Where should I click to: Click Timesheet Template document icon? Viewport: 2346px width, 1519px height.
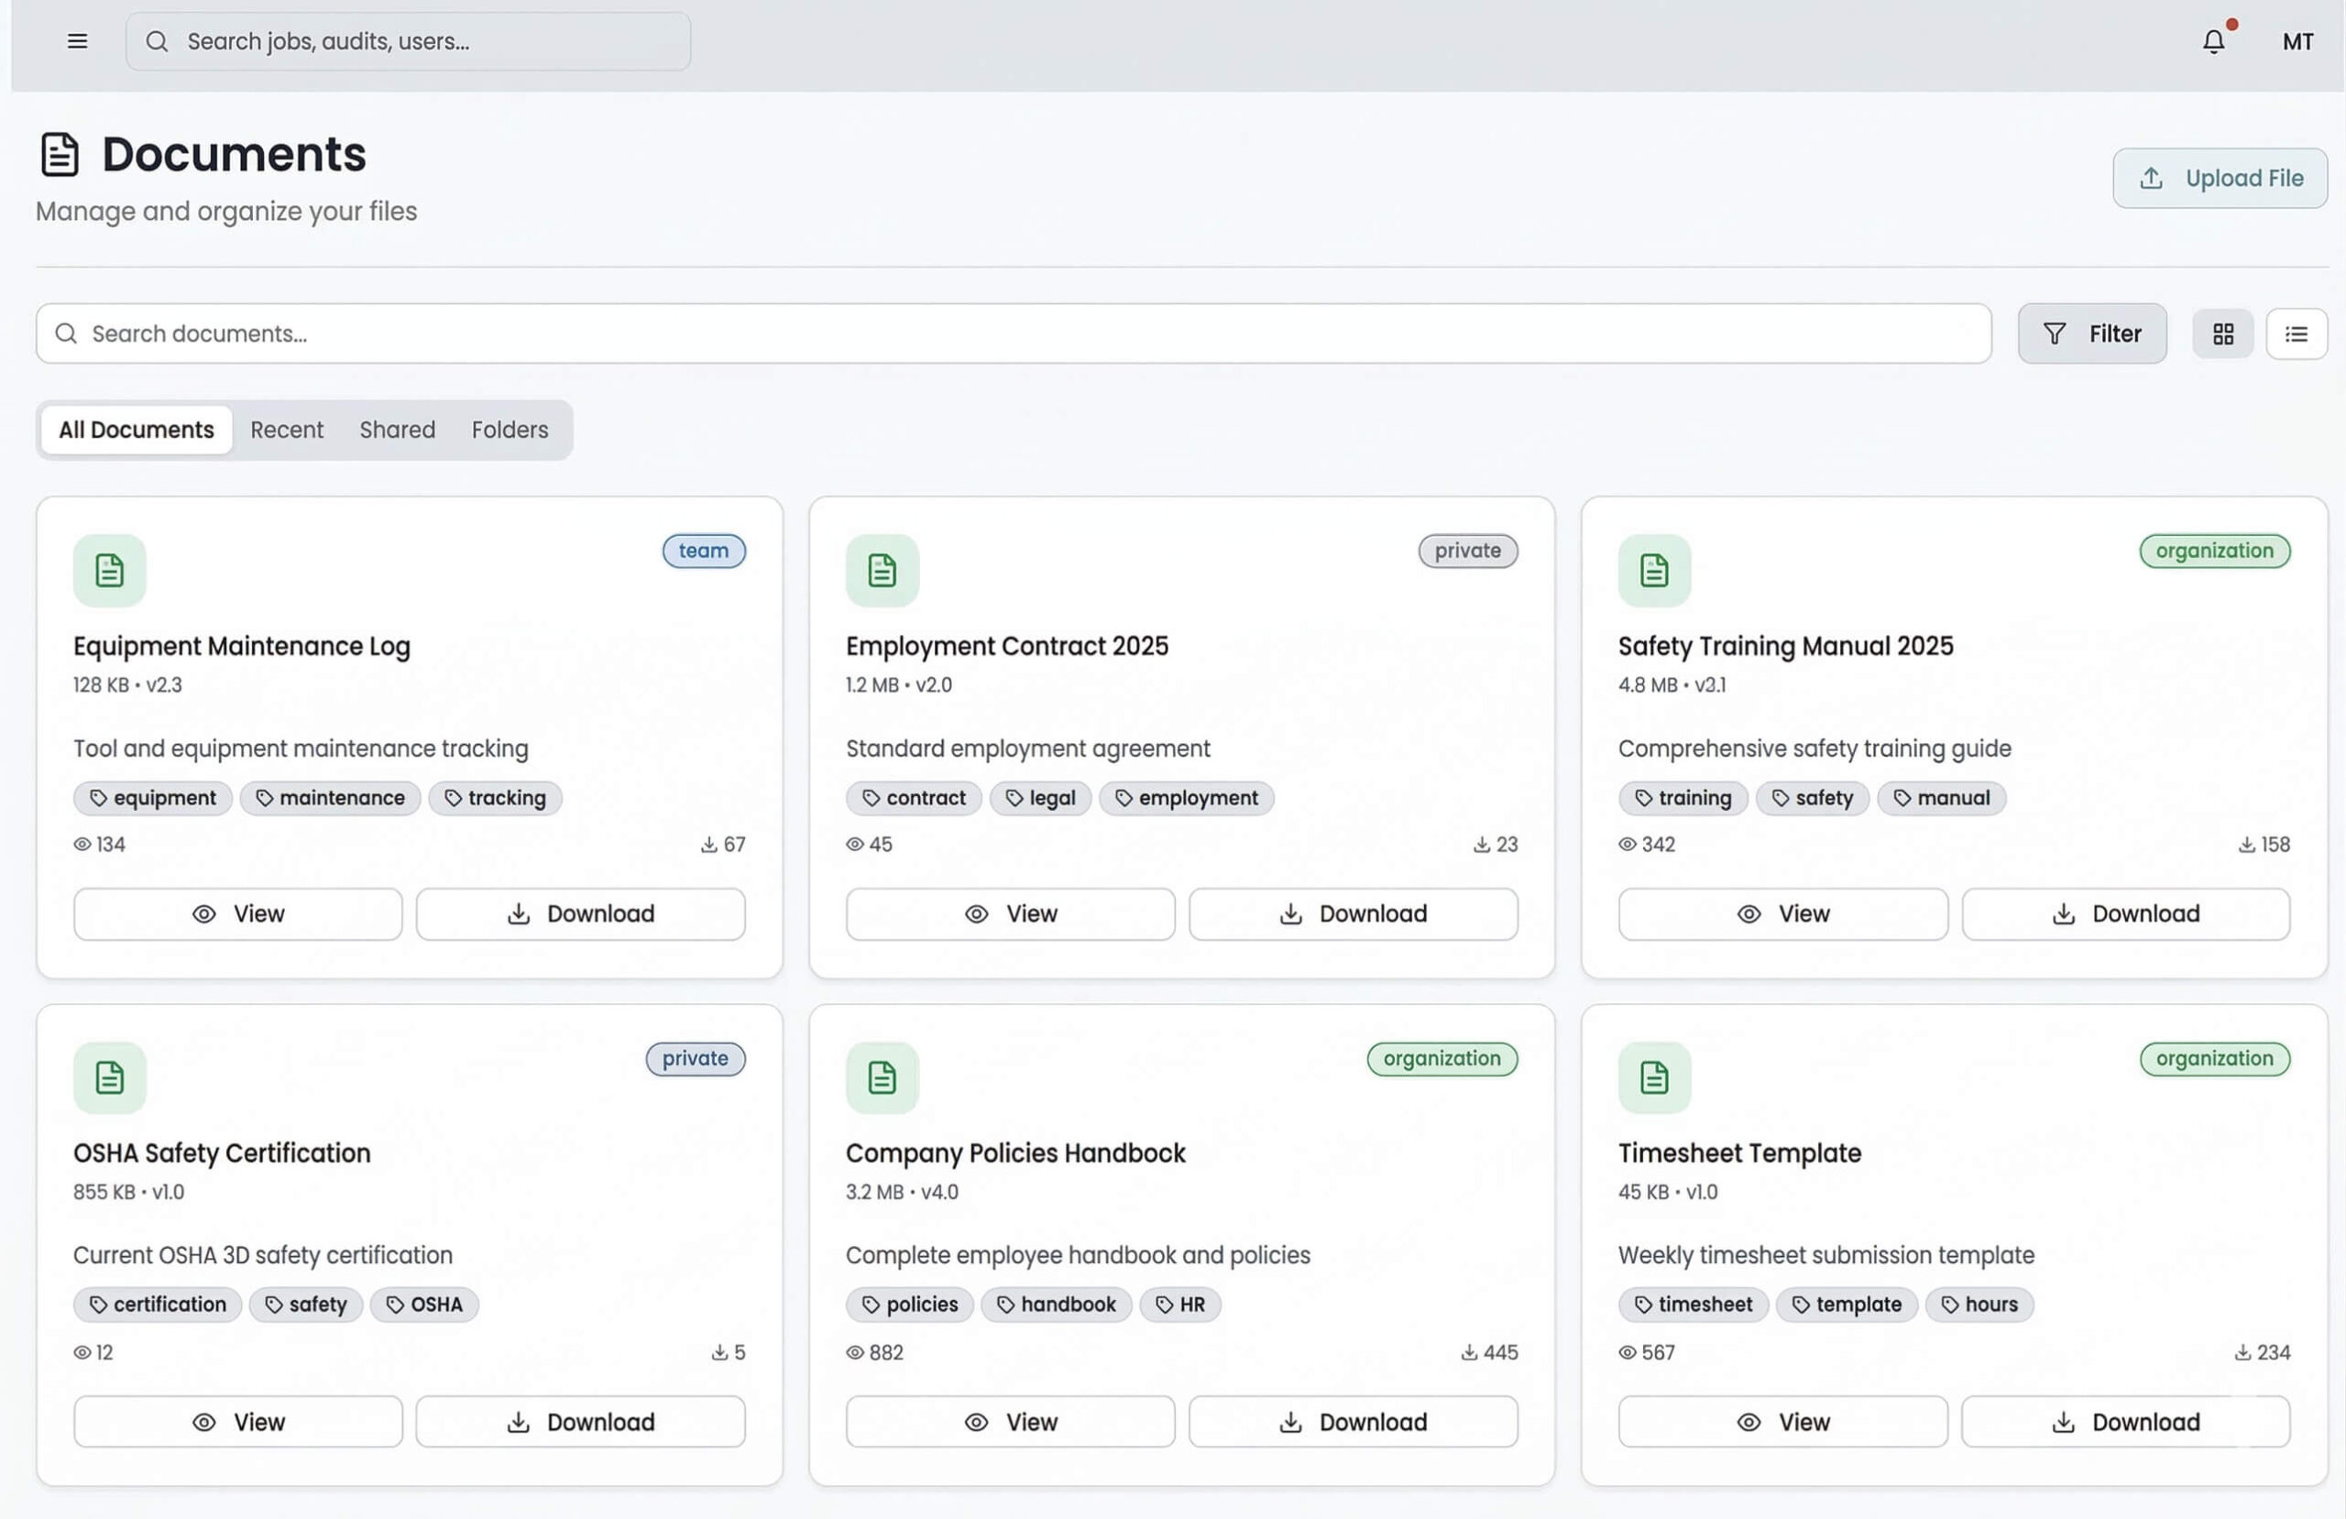(x=1653, y=1077)
